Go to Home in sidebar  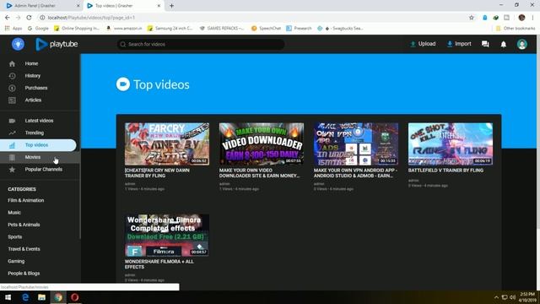(31, 63)
